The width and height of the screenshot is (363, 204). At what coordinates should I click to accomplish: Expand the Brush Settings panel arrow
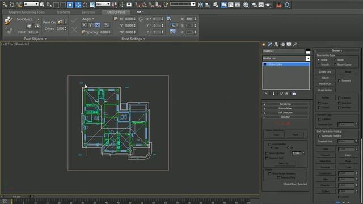[144, 39]
